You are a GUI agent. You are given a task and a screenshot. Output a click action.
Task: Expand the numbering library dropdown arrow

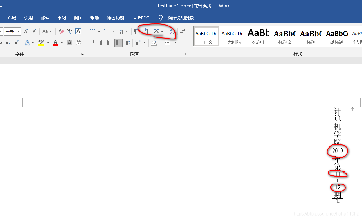click(113, 31)
